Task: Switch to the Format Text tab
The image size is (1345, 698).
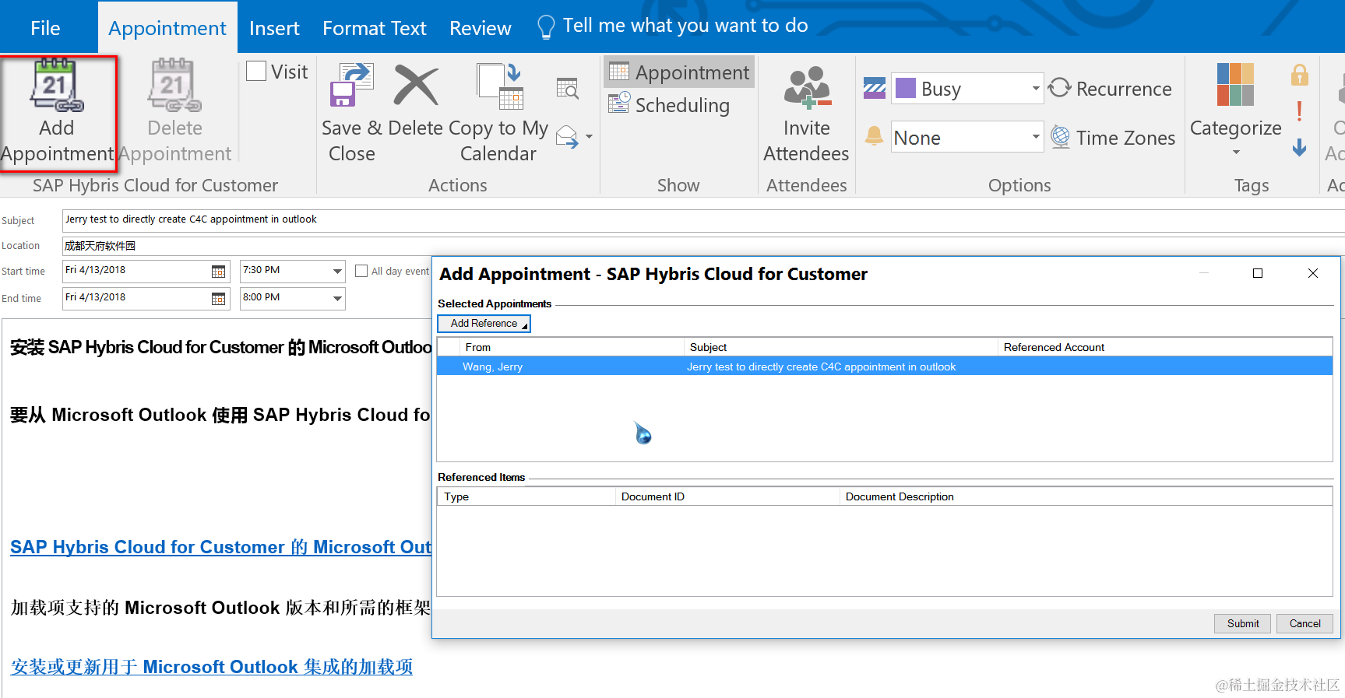Action: tap(375, 28)
